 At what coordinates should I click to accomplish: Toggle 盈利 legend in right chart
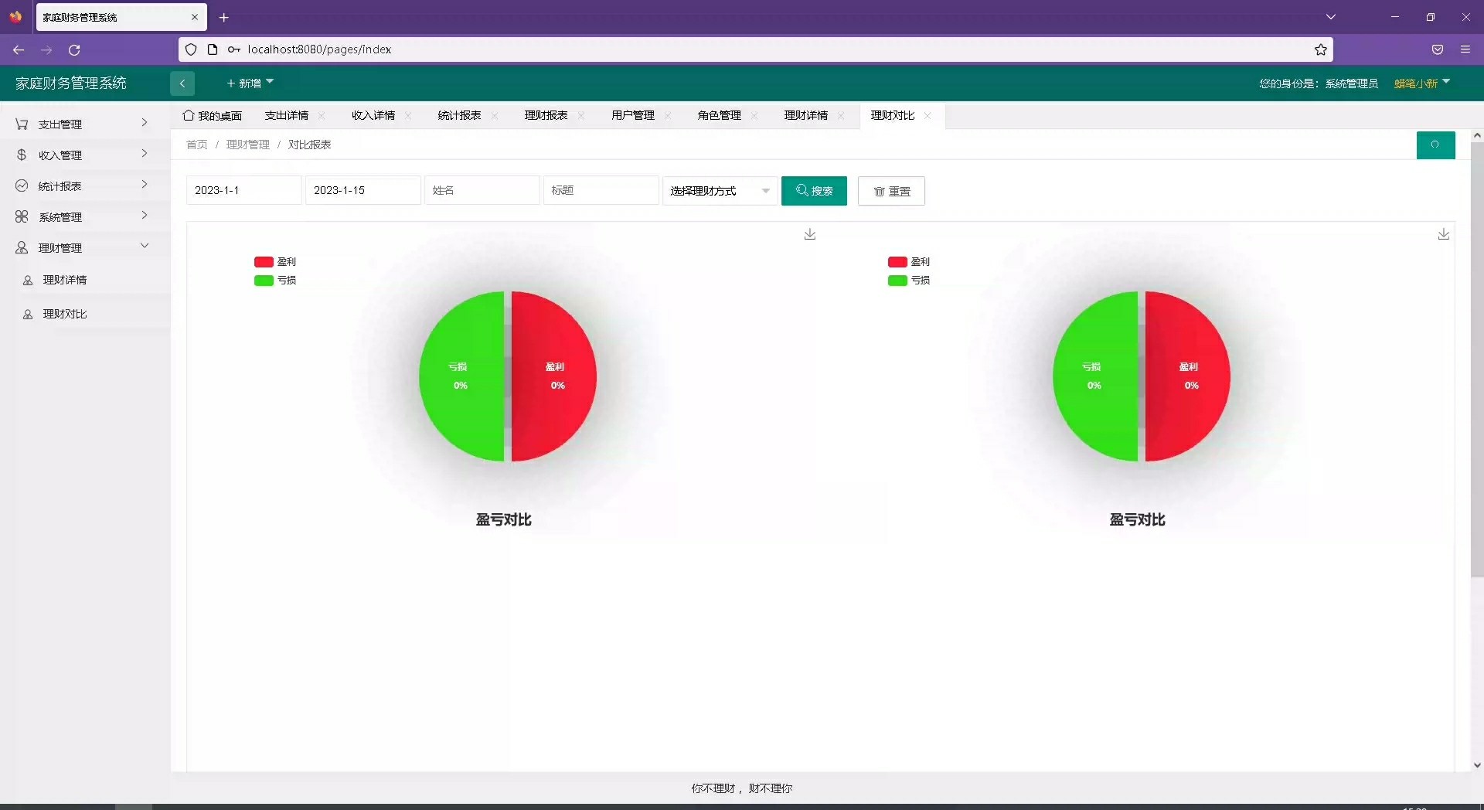909,262
